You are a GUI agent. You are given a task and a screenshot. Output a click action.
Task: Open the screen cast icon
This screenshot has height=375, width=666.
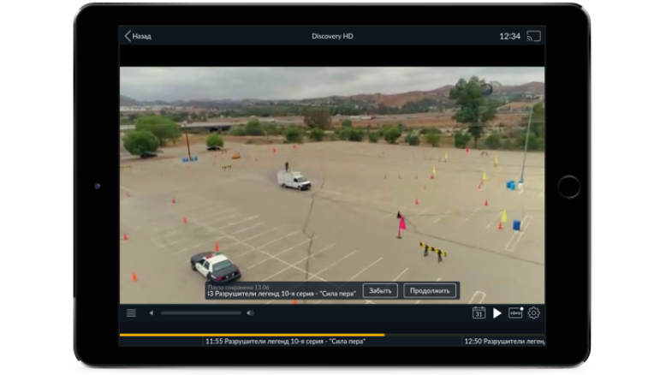(533, 36)
